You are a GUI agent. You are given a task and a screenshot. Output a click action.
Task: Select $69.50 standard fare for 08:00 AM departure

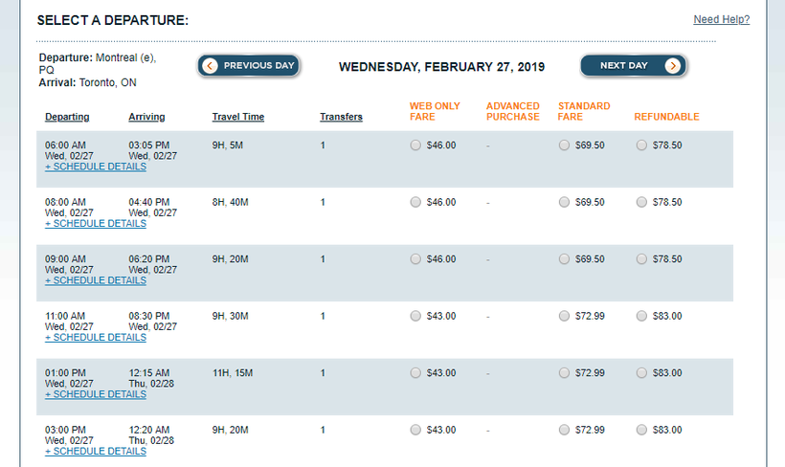pos(564,203)
